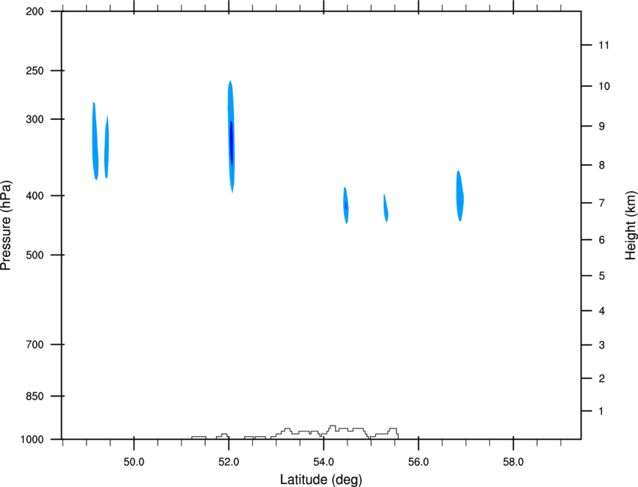This screenshot has width=638, height=487.
Task: Pick the 10 km height label
Action: pyautogui.click(x=603, y=86)
